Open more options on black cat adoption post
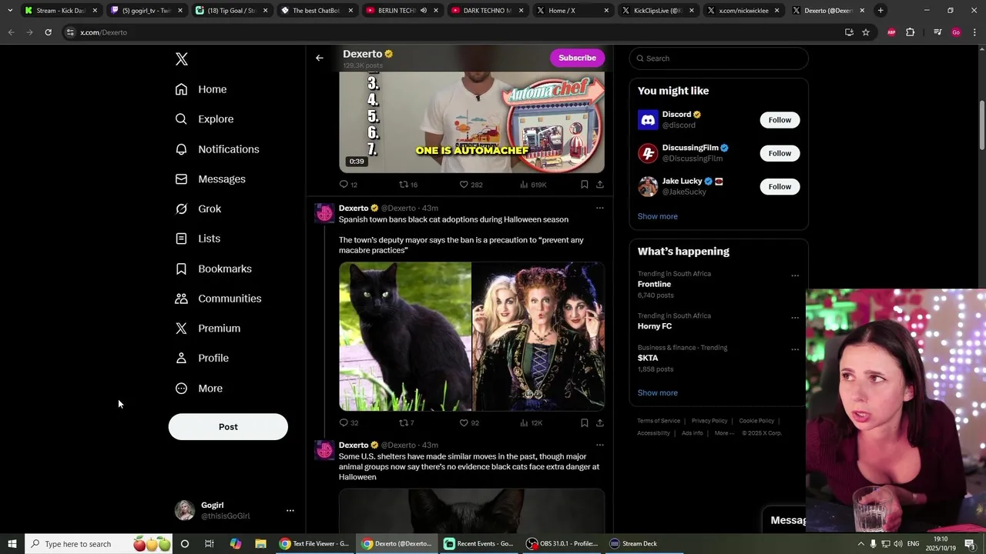The width and height of the screenshot is (986, 554). coord(600,208)
